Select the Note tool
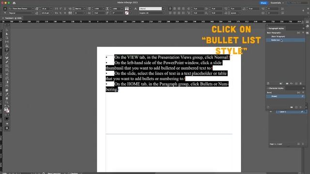Viewport: 310px width, 174px height. coord(7,90)
